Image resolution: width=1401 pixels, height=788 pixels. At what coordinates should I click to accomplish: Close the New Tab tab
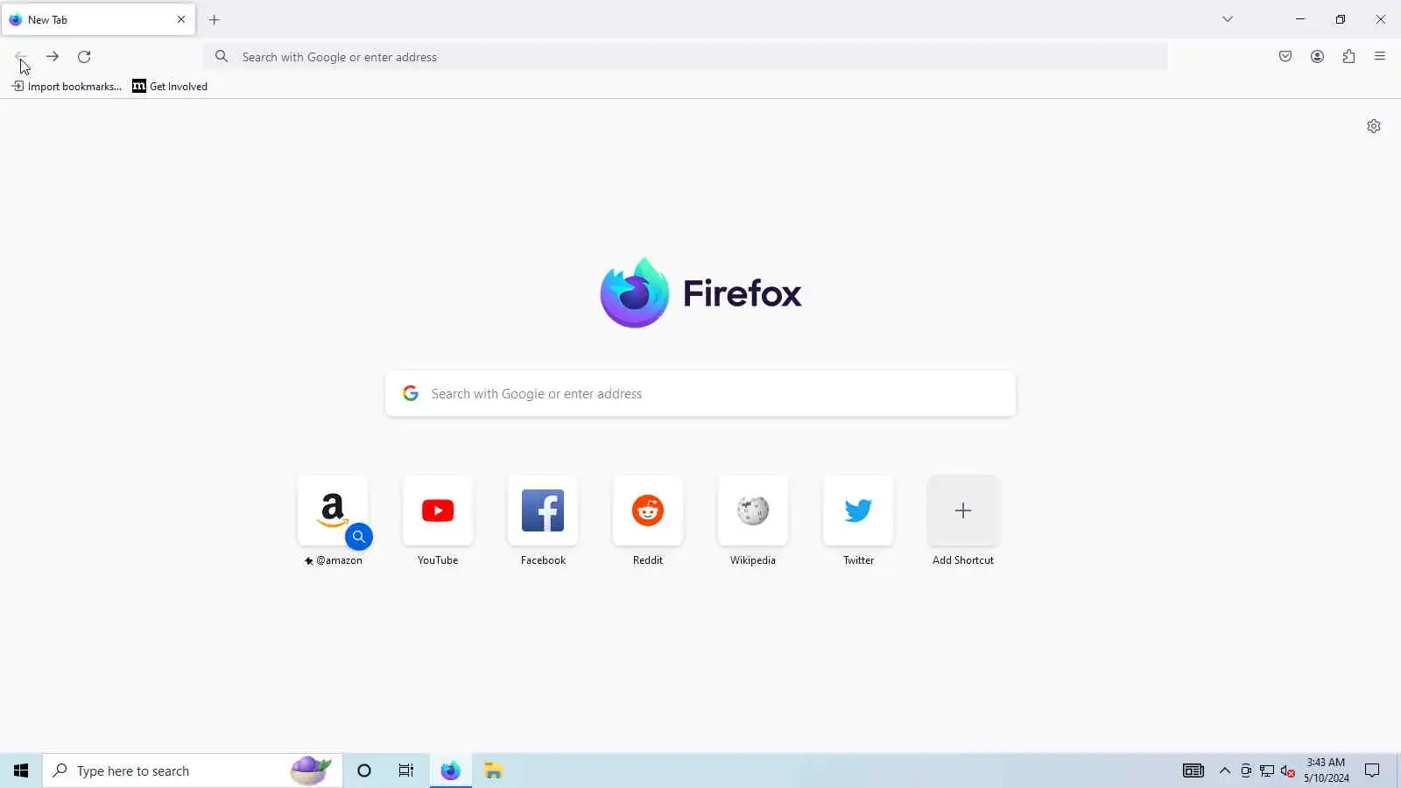(x=181, y=19)
